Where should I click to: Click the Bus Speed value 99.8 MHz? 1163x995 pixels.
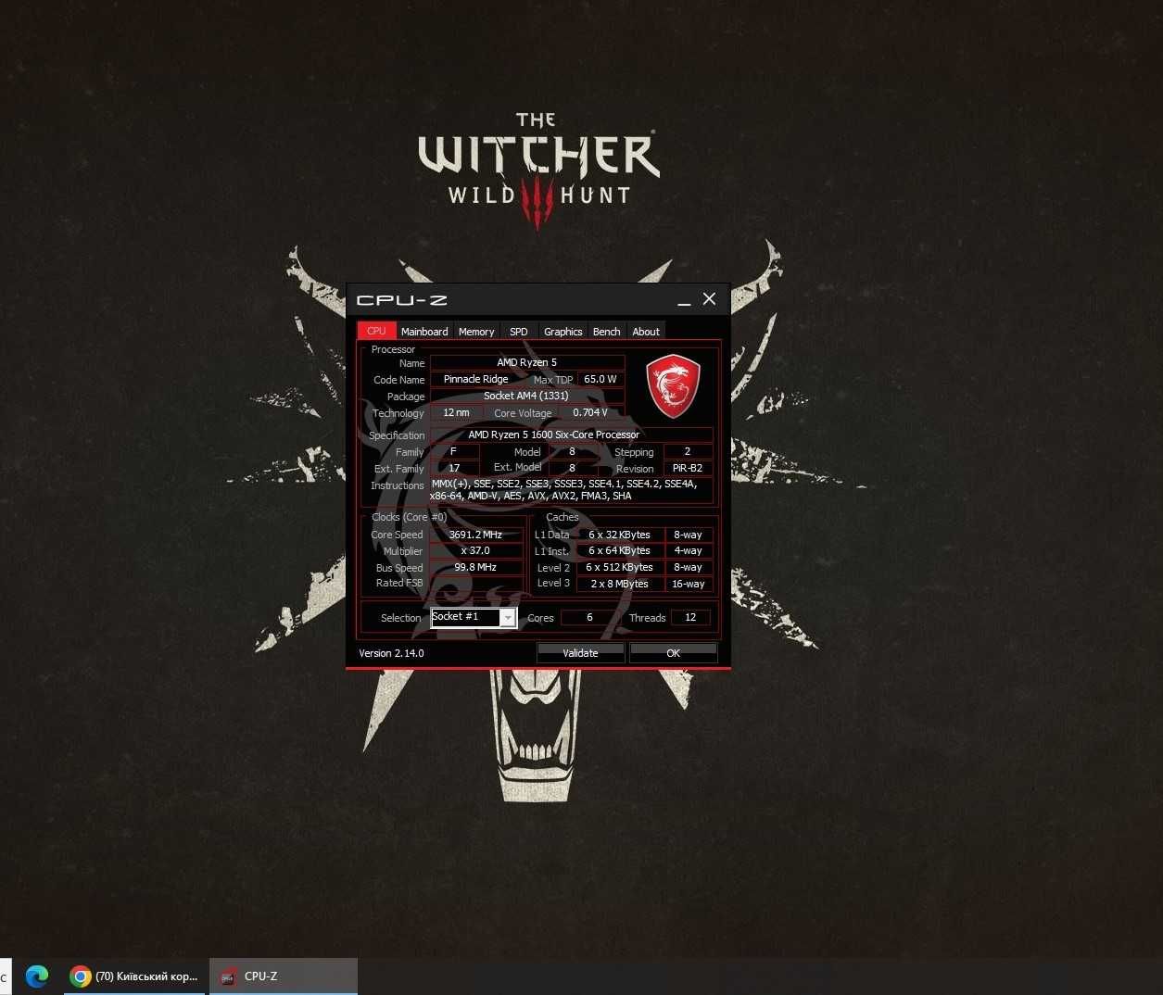pos(475,567)
